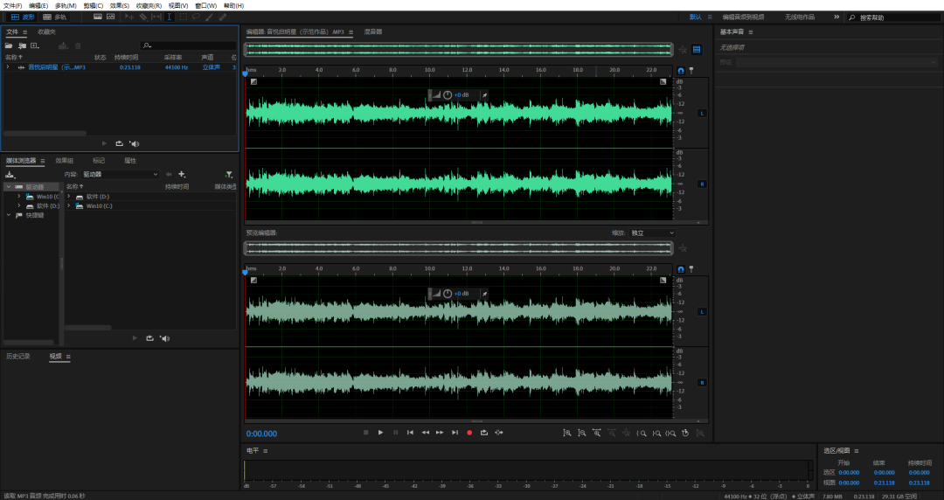Expand Win10 (C:) in content list
This screenshot has width=944, height=500.
point(69,206)
